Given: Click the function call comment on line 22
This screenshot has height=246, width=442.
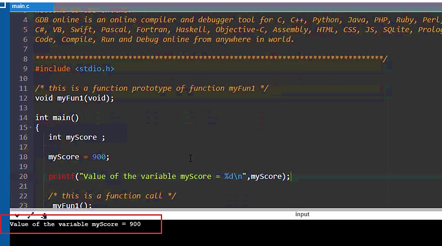Looking at the screenshot, I should point(112,196).
